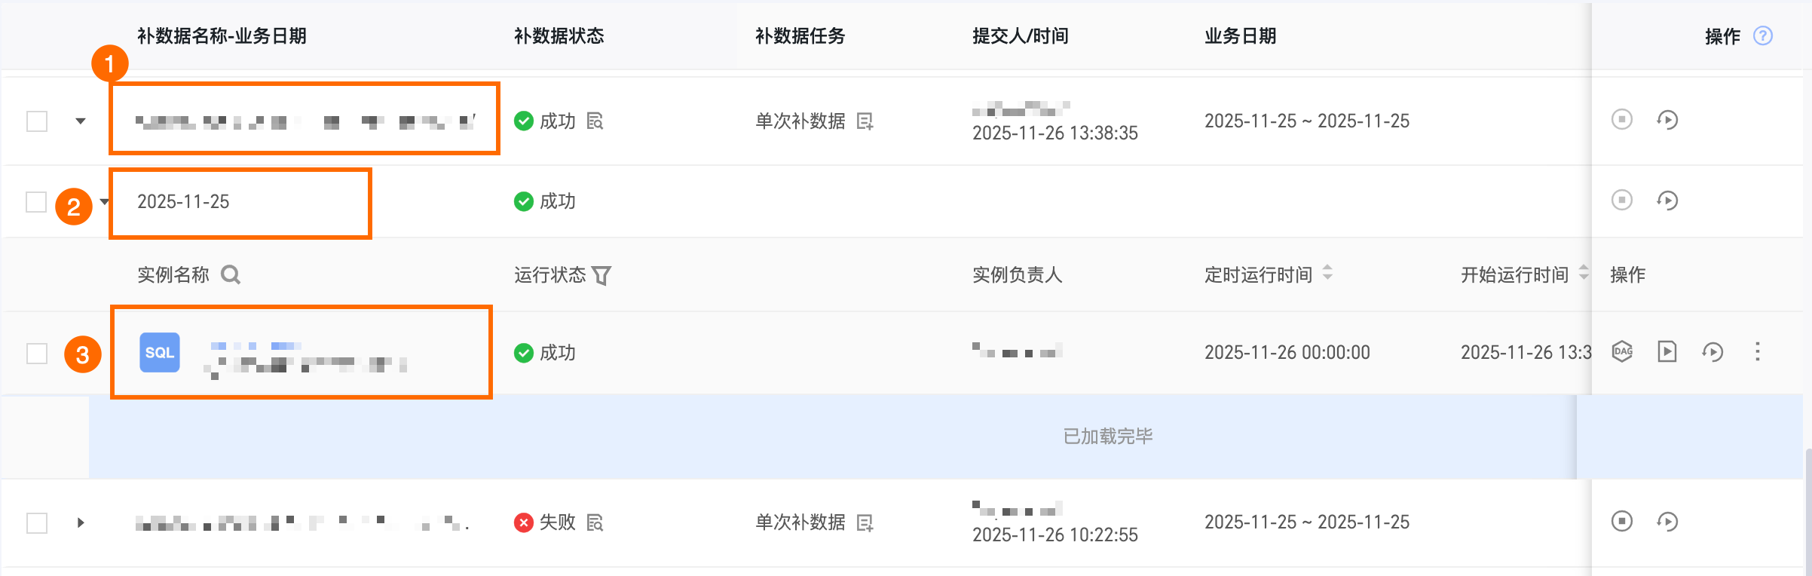
Task: Click the three-dot more menu for SQL instance
Action: 1758,351
